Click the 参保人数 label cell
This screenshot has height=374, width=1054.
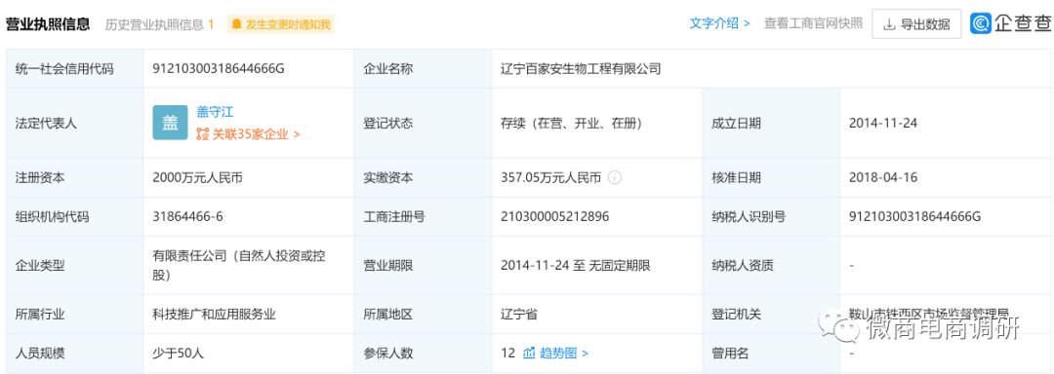tap(423, 354)
